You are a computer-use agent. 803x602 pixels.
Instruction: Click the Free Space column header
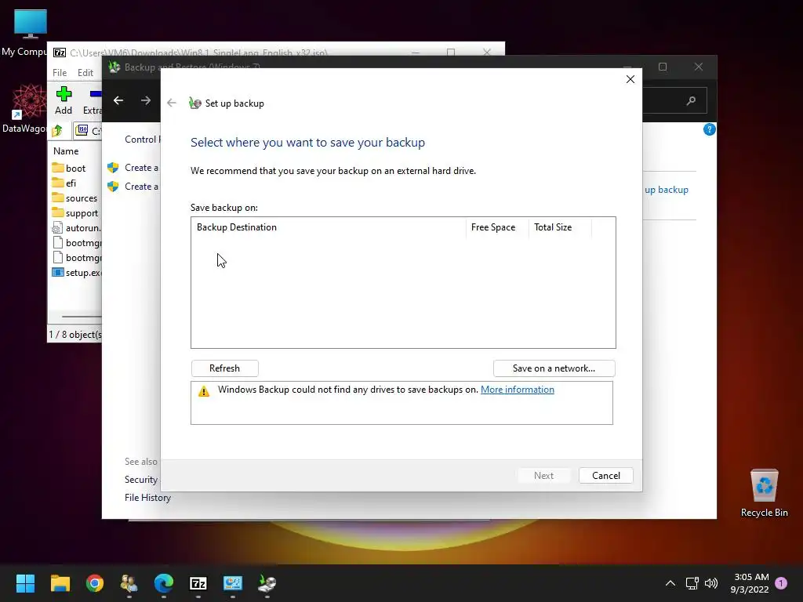click(x=496, y=227)
